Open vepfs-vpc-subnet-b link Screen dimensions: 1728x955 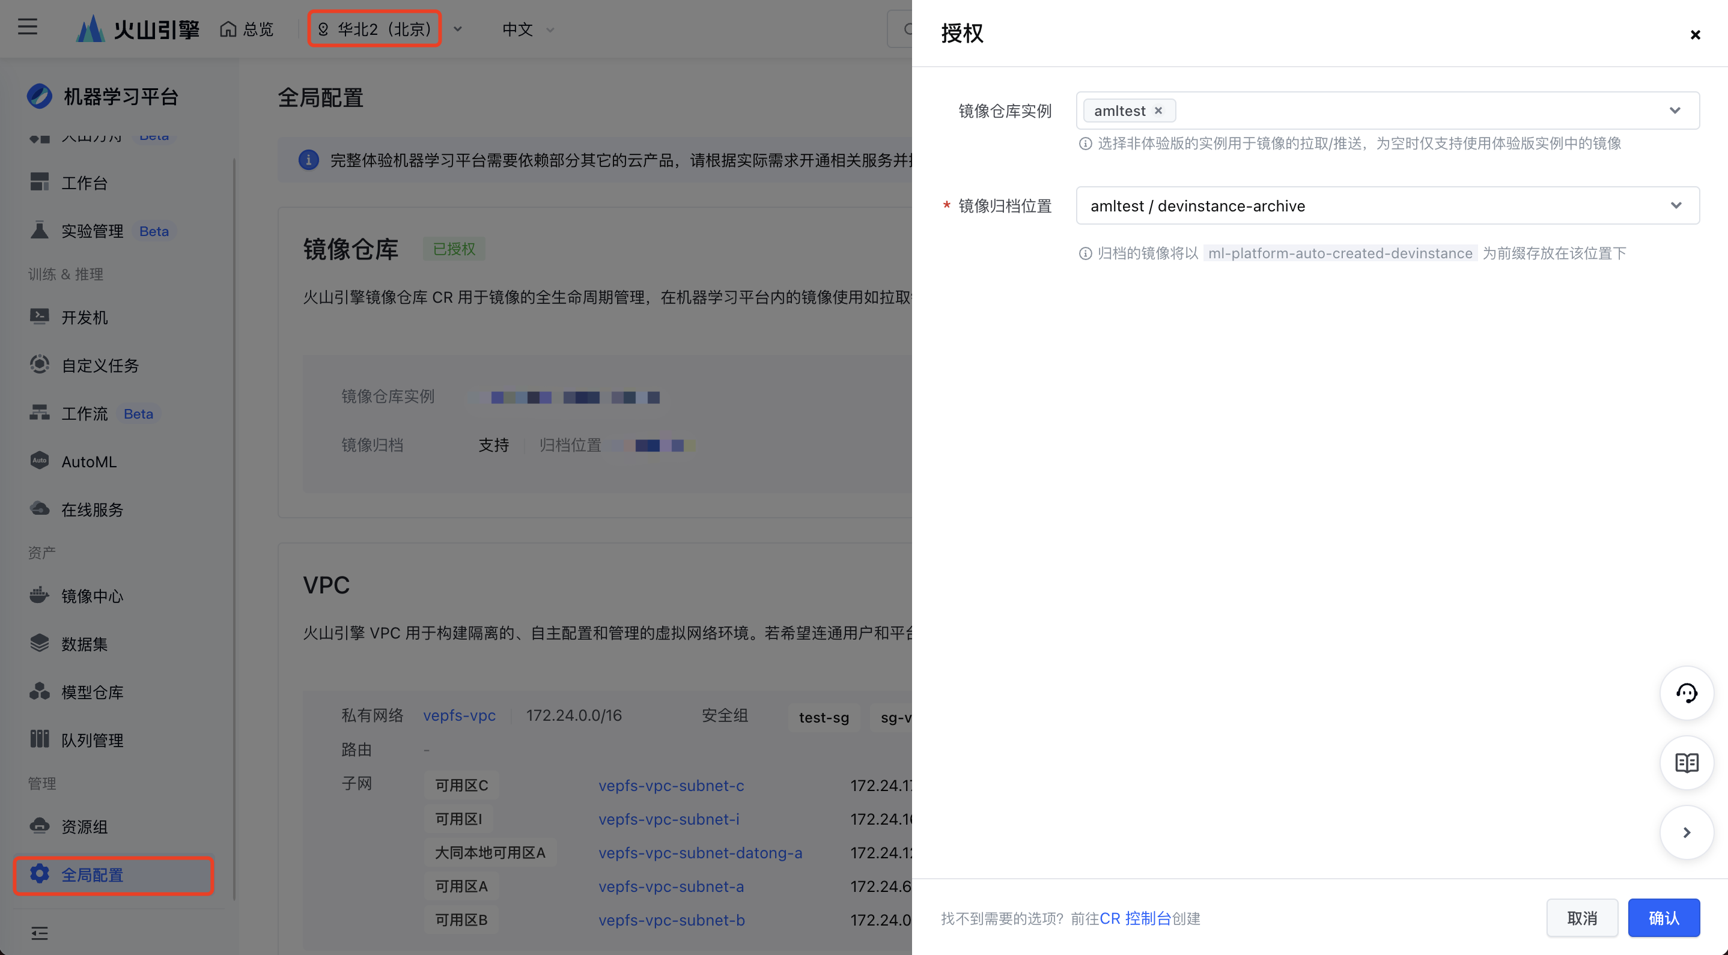click(x=672, y=920)
